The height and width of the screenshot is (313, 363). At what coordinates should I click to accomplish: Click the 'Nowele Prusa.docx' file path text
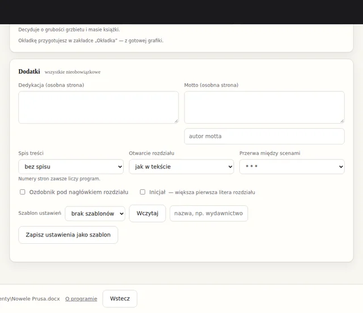coord(30,299)
